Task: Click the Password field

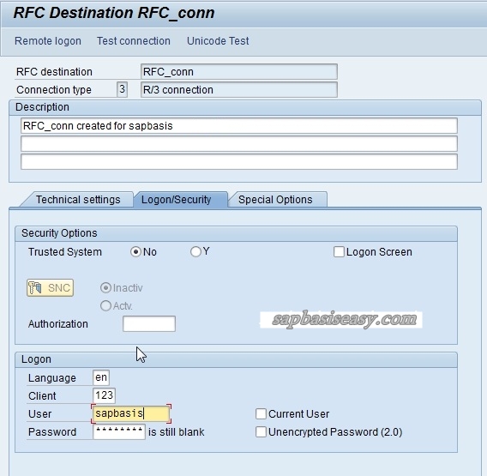Action: point(119,431)
